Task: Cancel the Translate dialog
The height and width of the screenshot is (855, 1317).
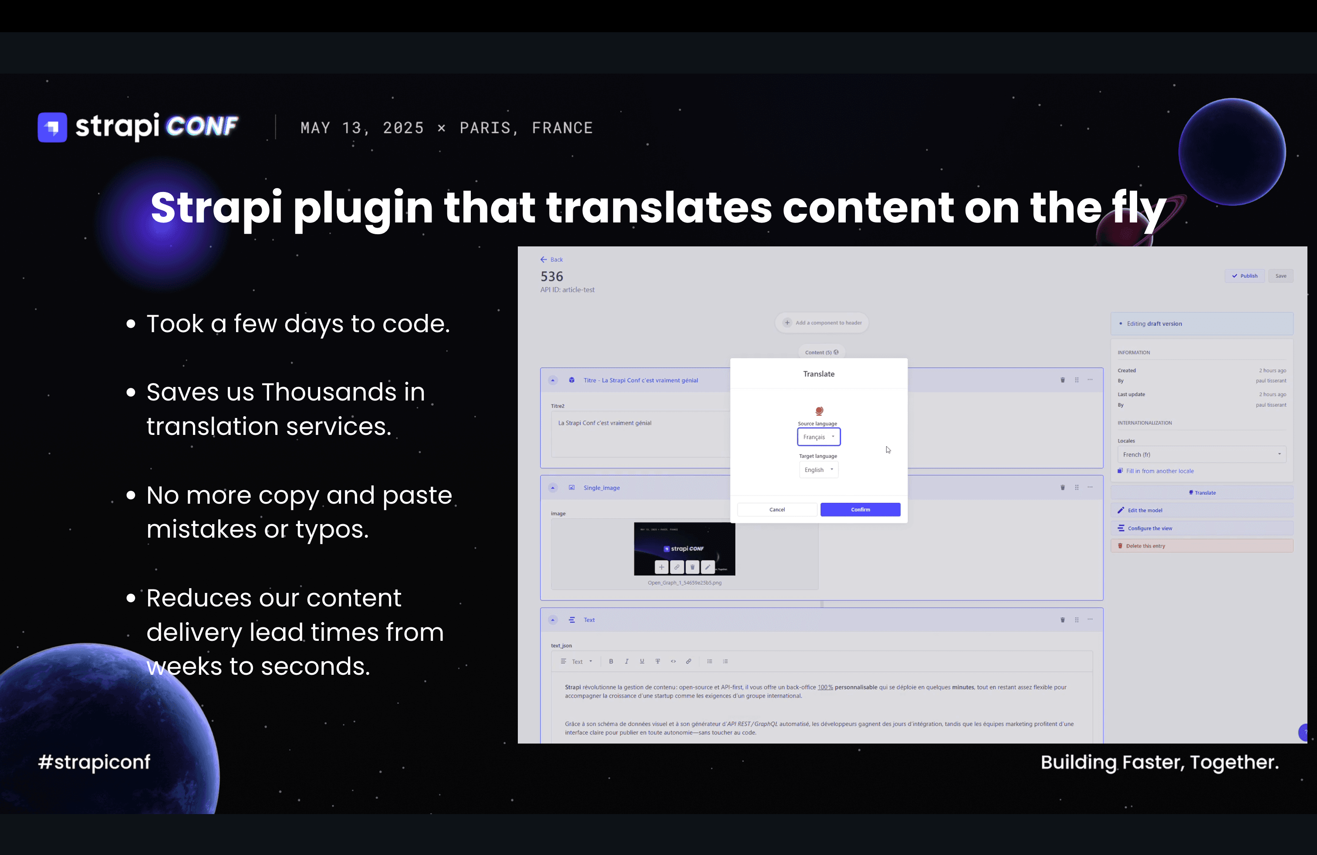Action: 777,509
